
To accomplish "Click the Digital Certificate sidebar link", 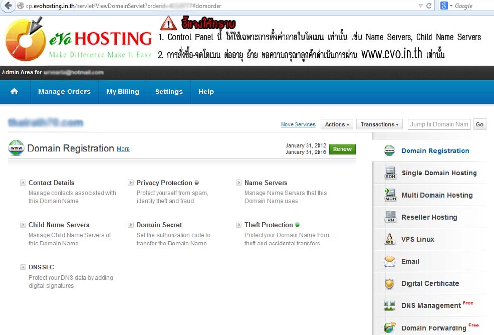I will [x=430, y=283].
